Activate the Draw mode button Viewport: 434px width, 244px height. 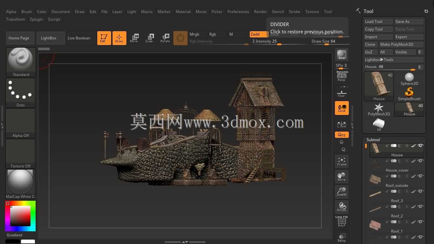[x=119, y=38]
